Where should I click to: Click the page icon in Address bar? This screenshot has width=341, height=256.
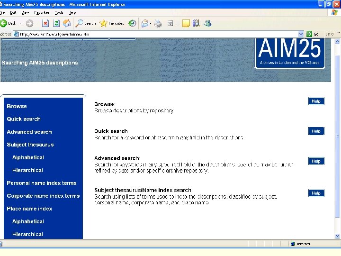(16, 34)
